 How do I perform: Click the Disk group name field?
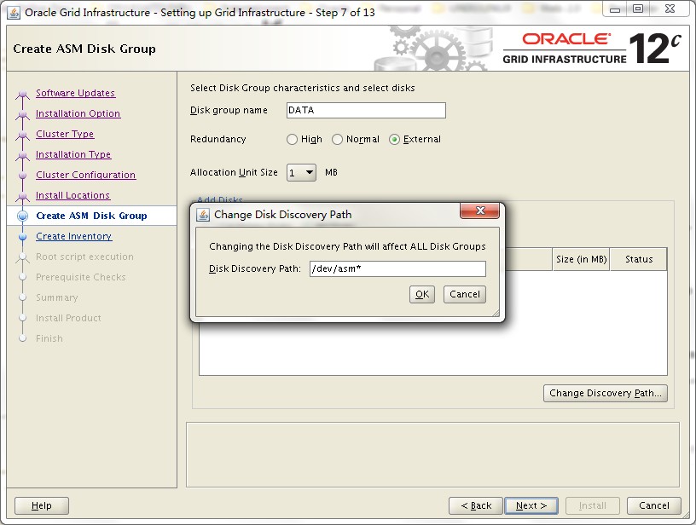[366, 111]
